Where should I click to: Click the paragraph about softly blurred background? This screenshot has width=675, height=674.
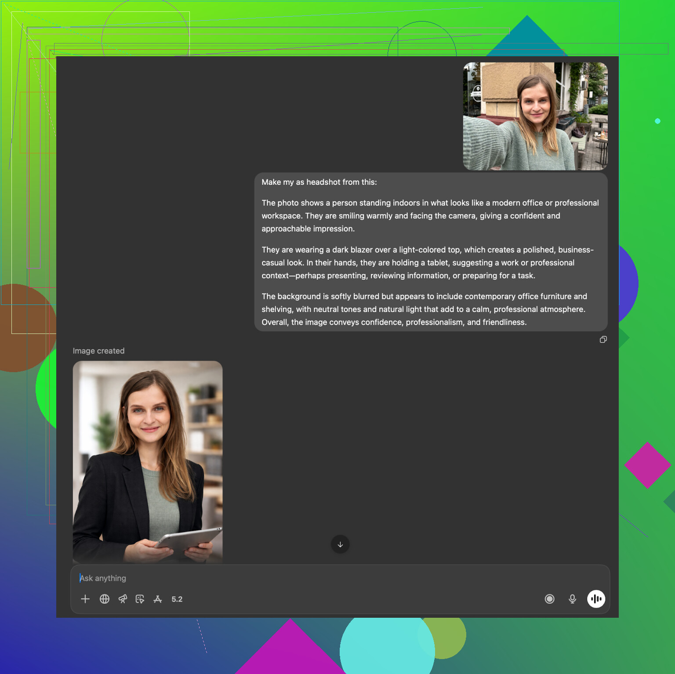[424, 309]
